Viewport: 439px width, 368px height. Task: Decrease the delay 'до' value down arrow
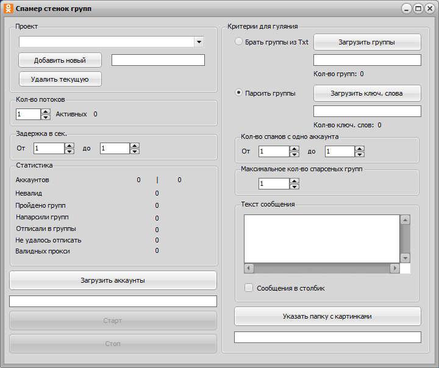135,151
